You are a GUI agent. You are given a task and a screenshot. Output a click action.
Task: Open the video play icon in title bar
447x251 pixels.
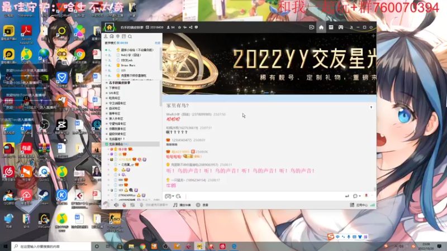pos(312,27)
